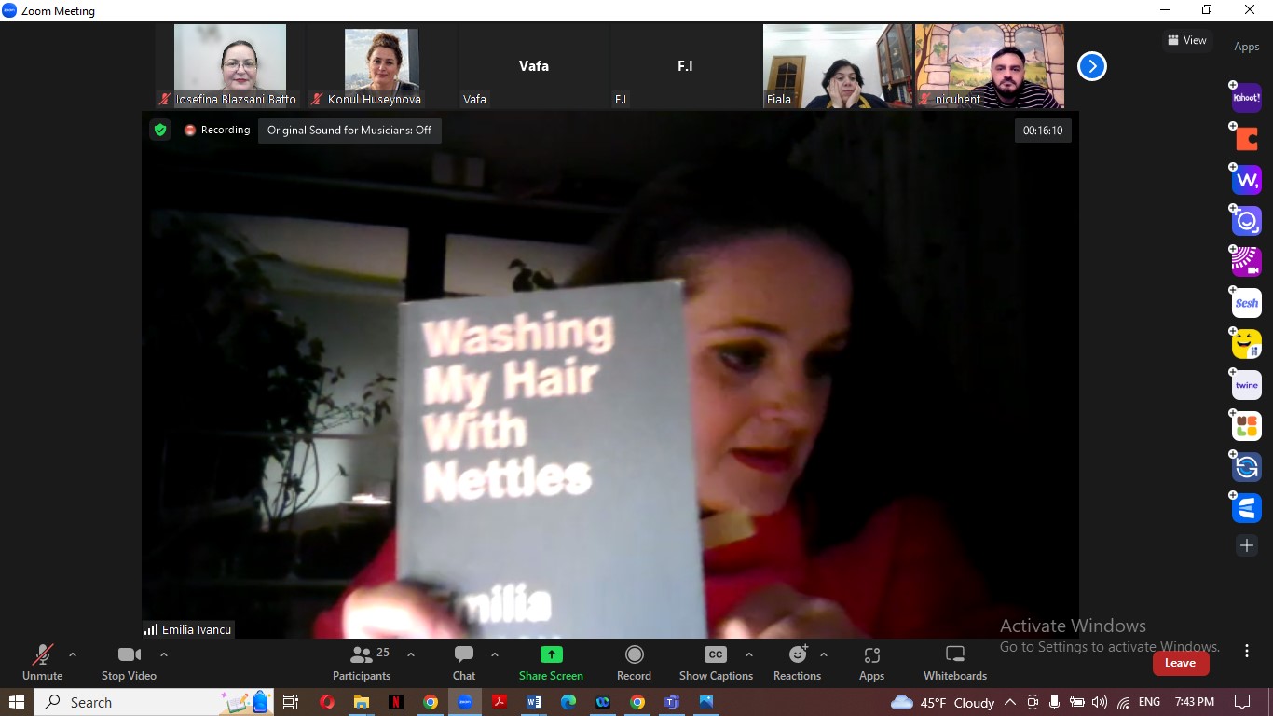This screenshot has width=1273, height=716.
Task: Open Microsoft Edge from the taskbar
Action: 568,702
